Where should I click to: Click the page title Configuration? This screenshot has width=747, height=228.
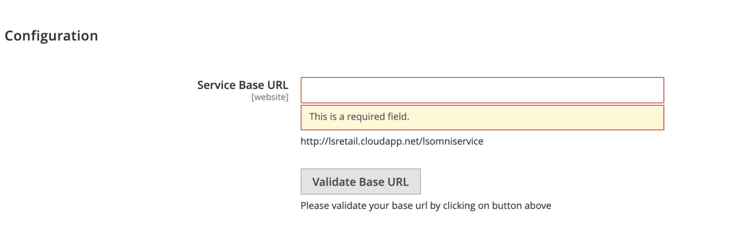click(x=51, y=36)
